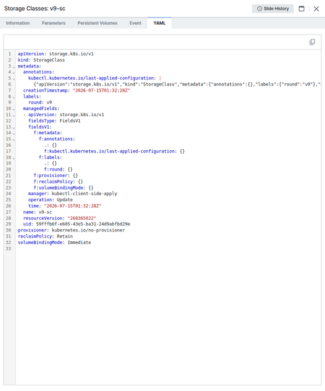Click line number 33 in the gutter
Image resolution: width=325 pixels, height=391 pixels.
pos(8,248)
